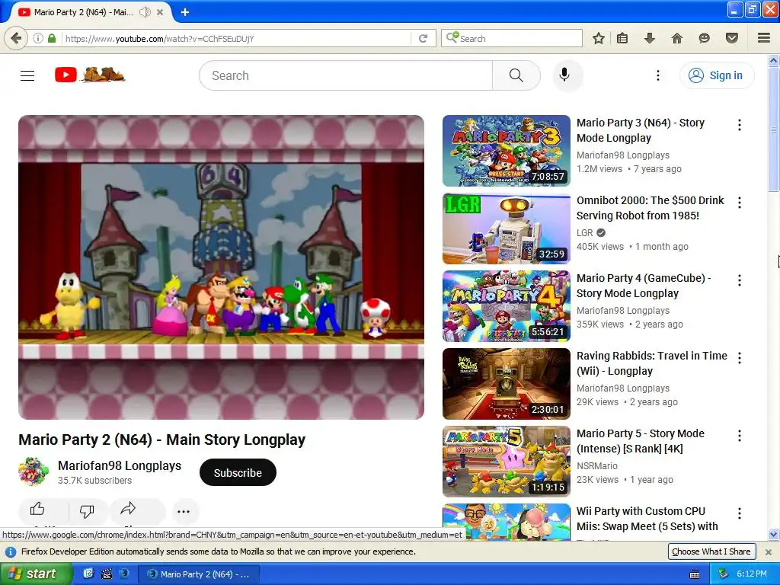Show bookmarks list icon in the toolbar
The image size is (780, 585).
pos(622,38)
